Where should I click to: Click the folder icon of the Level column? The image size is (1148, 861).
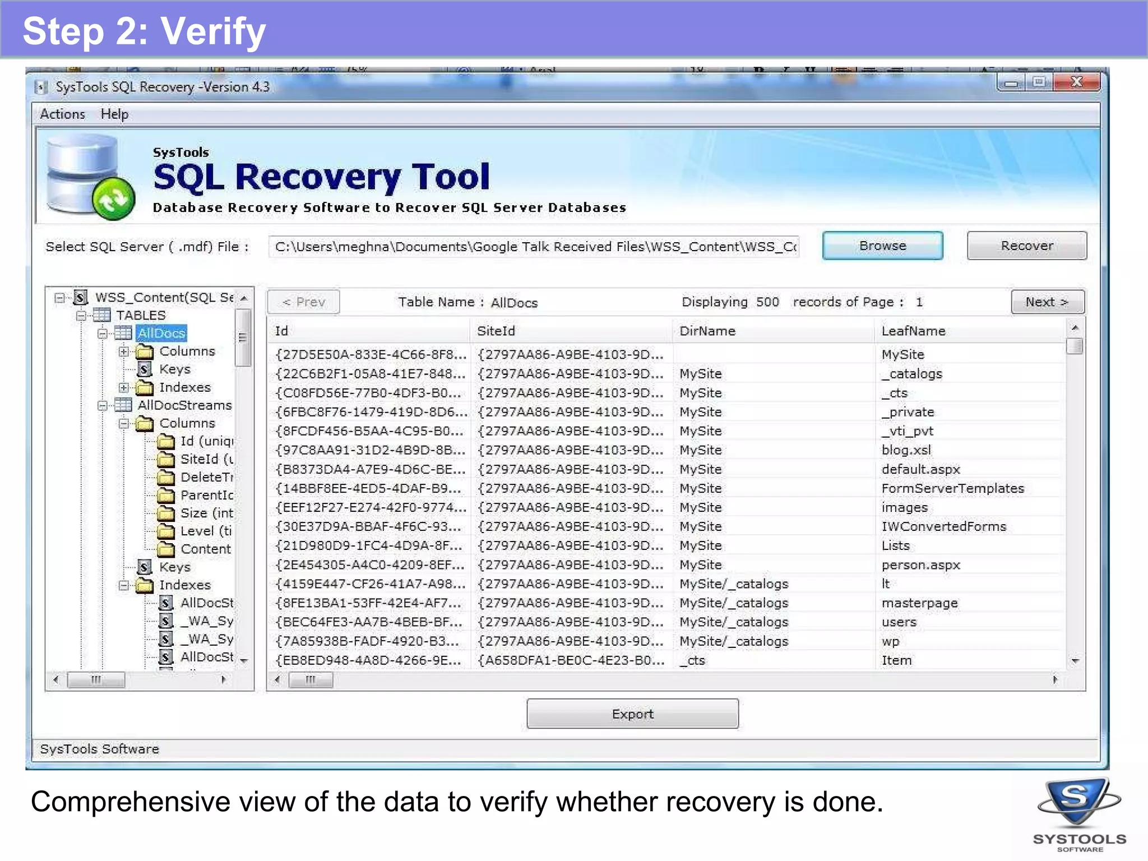click(x=166, y=531)
